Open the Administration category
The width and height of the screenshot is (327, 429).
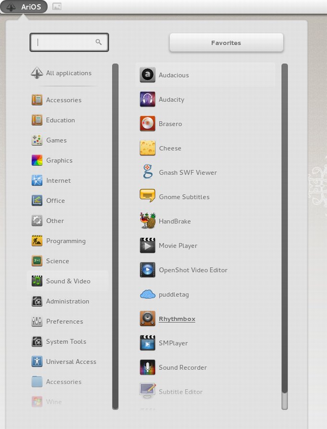(x=67, y=301)
